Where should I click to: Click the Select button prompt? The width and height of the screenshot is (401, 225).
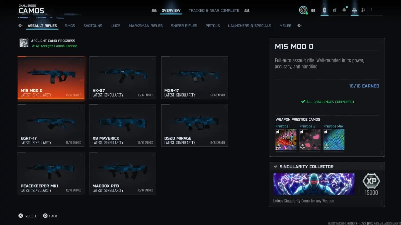point(27,216)
